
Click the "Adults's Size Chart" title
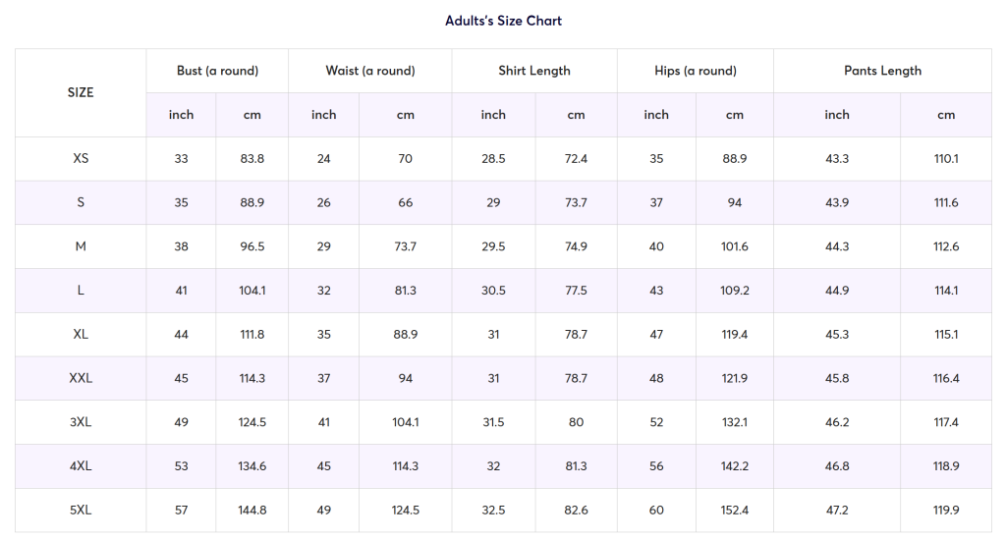coord(503,21)
